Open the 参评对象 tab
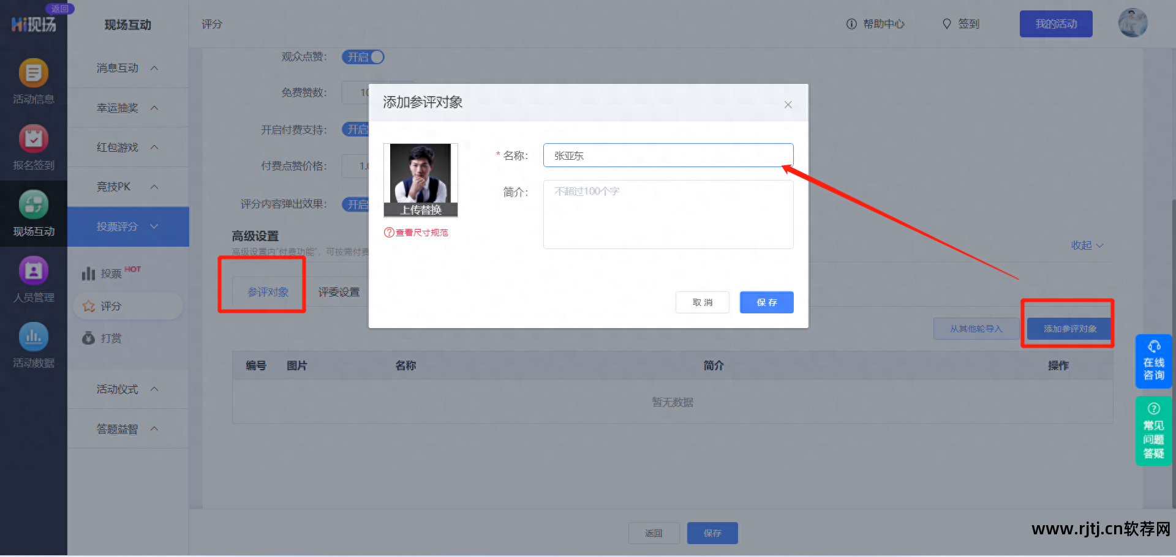Image resolution: width=1176 pixels, height=557 pixels. [267, 292]
